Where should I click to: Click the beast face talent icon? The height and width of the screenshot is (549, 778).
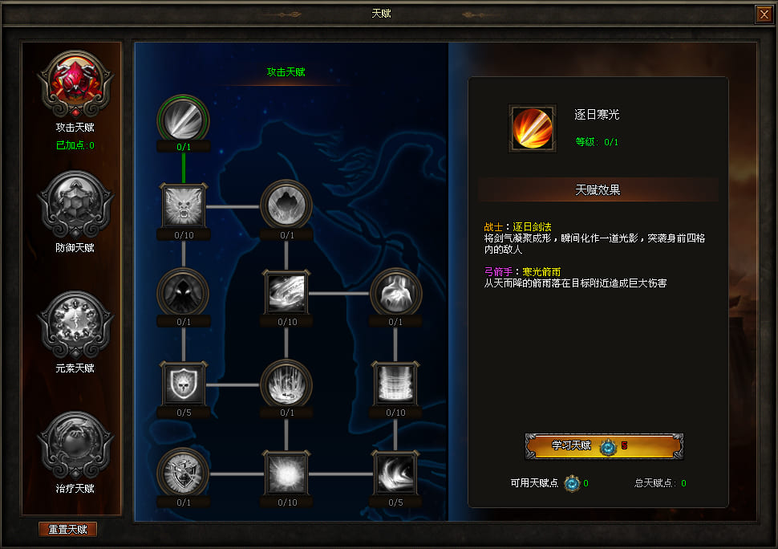[x=183, y=205]
